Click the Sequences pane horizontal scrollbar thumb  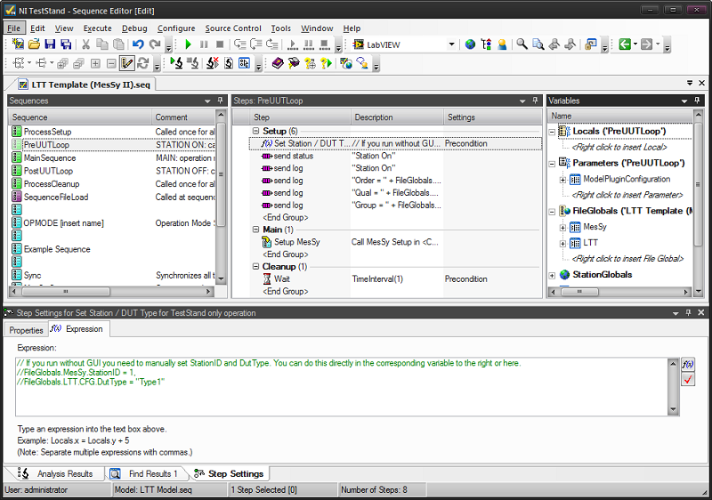[64, 291]
